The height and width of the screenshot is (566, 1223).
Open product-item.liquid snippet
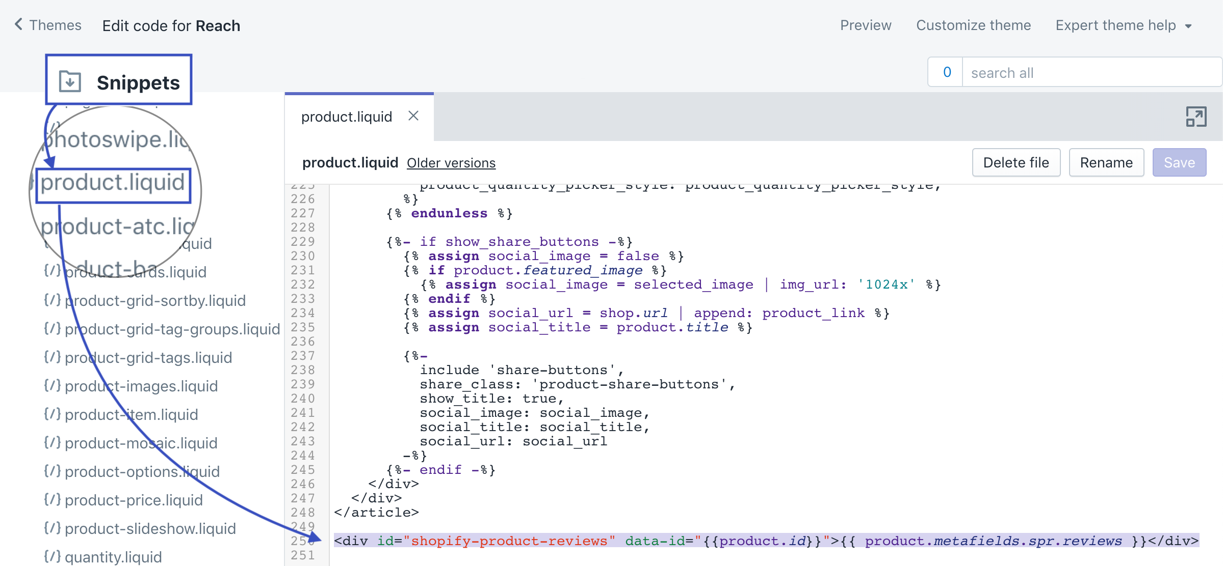(132, 414)
